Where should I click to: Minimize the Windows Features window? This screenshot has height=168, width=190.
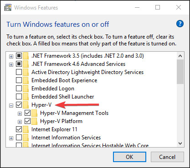click(137, 7)
